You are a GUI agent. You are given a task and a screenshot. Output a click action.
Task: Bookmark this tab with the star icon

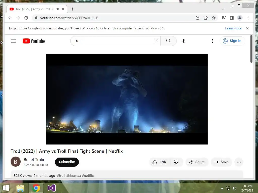[214, 18]
